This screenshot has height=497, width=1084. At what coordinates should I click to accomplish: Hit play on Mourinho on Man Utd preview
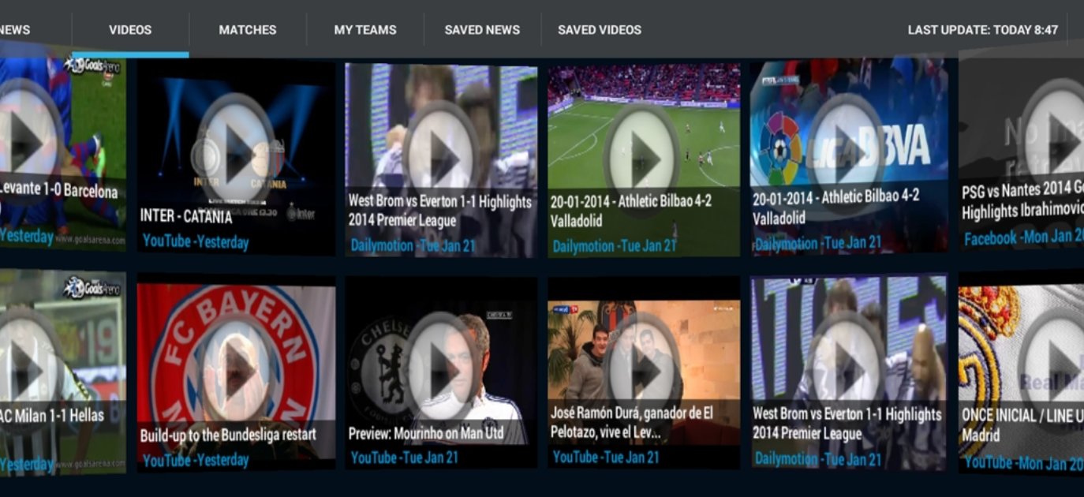pos(442,369)
